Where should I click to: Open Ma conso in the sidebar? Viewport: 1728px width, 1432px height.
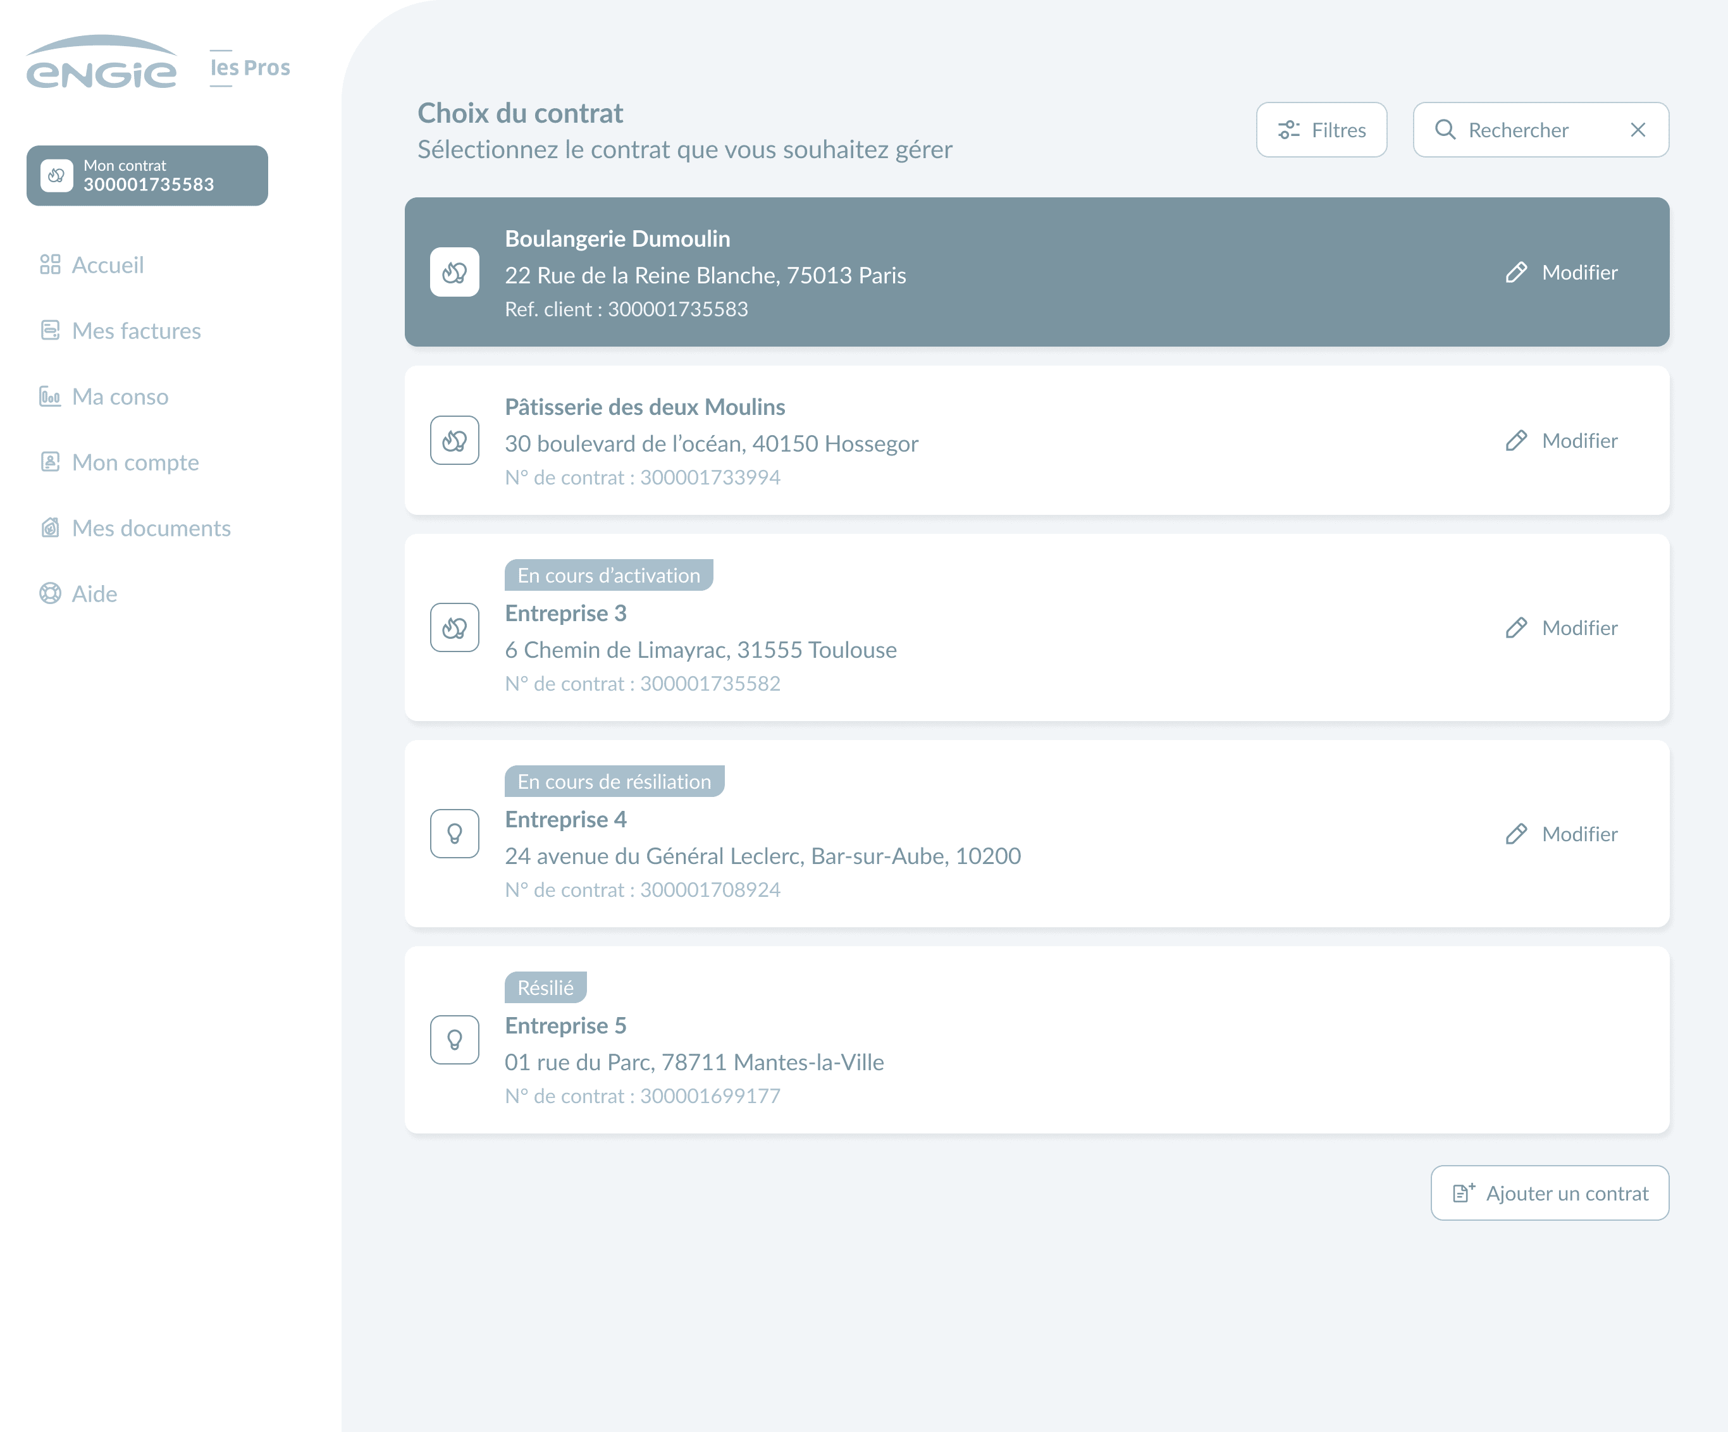tap(120, 397)
